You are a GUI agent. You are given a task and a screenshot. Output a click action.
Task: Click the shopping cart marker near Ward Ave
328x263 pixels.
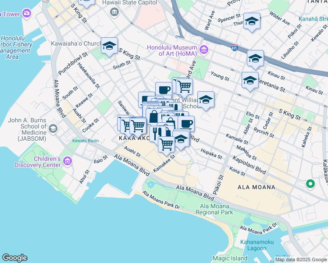point(185,87)
